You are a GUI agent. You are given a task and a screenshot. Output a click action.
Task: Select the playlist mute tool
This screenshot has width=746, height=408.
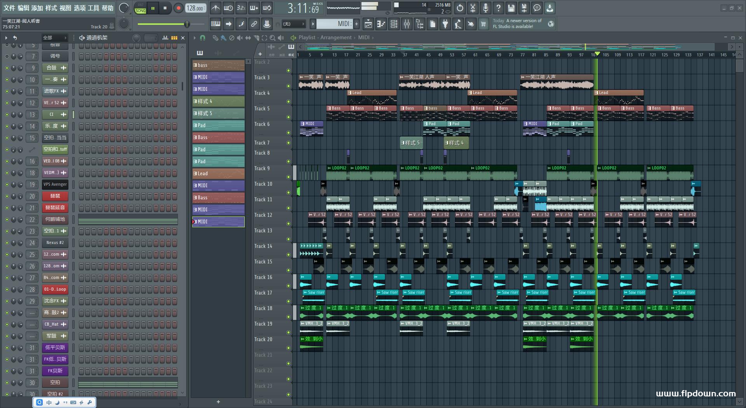pyautogui.click(x=240, y=38)
